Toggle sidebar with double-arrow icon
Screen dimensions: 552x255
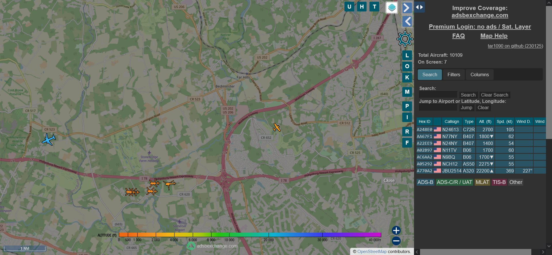click(419, 7)
